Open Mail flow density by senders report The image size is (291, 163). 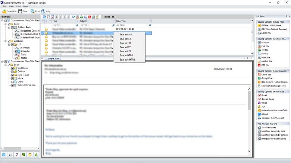pyautogui.click(x=273, y=135)
